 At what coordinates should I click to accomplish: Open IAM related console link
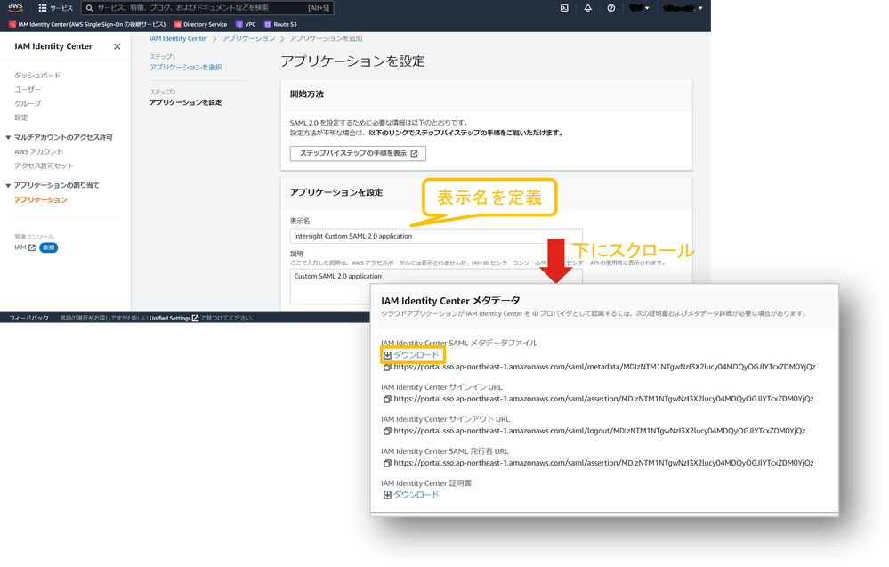(25, 247)
